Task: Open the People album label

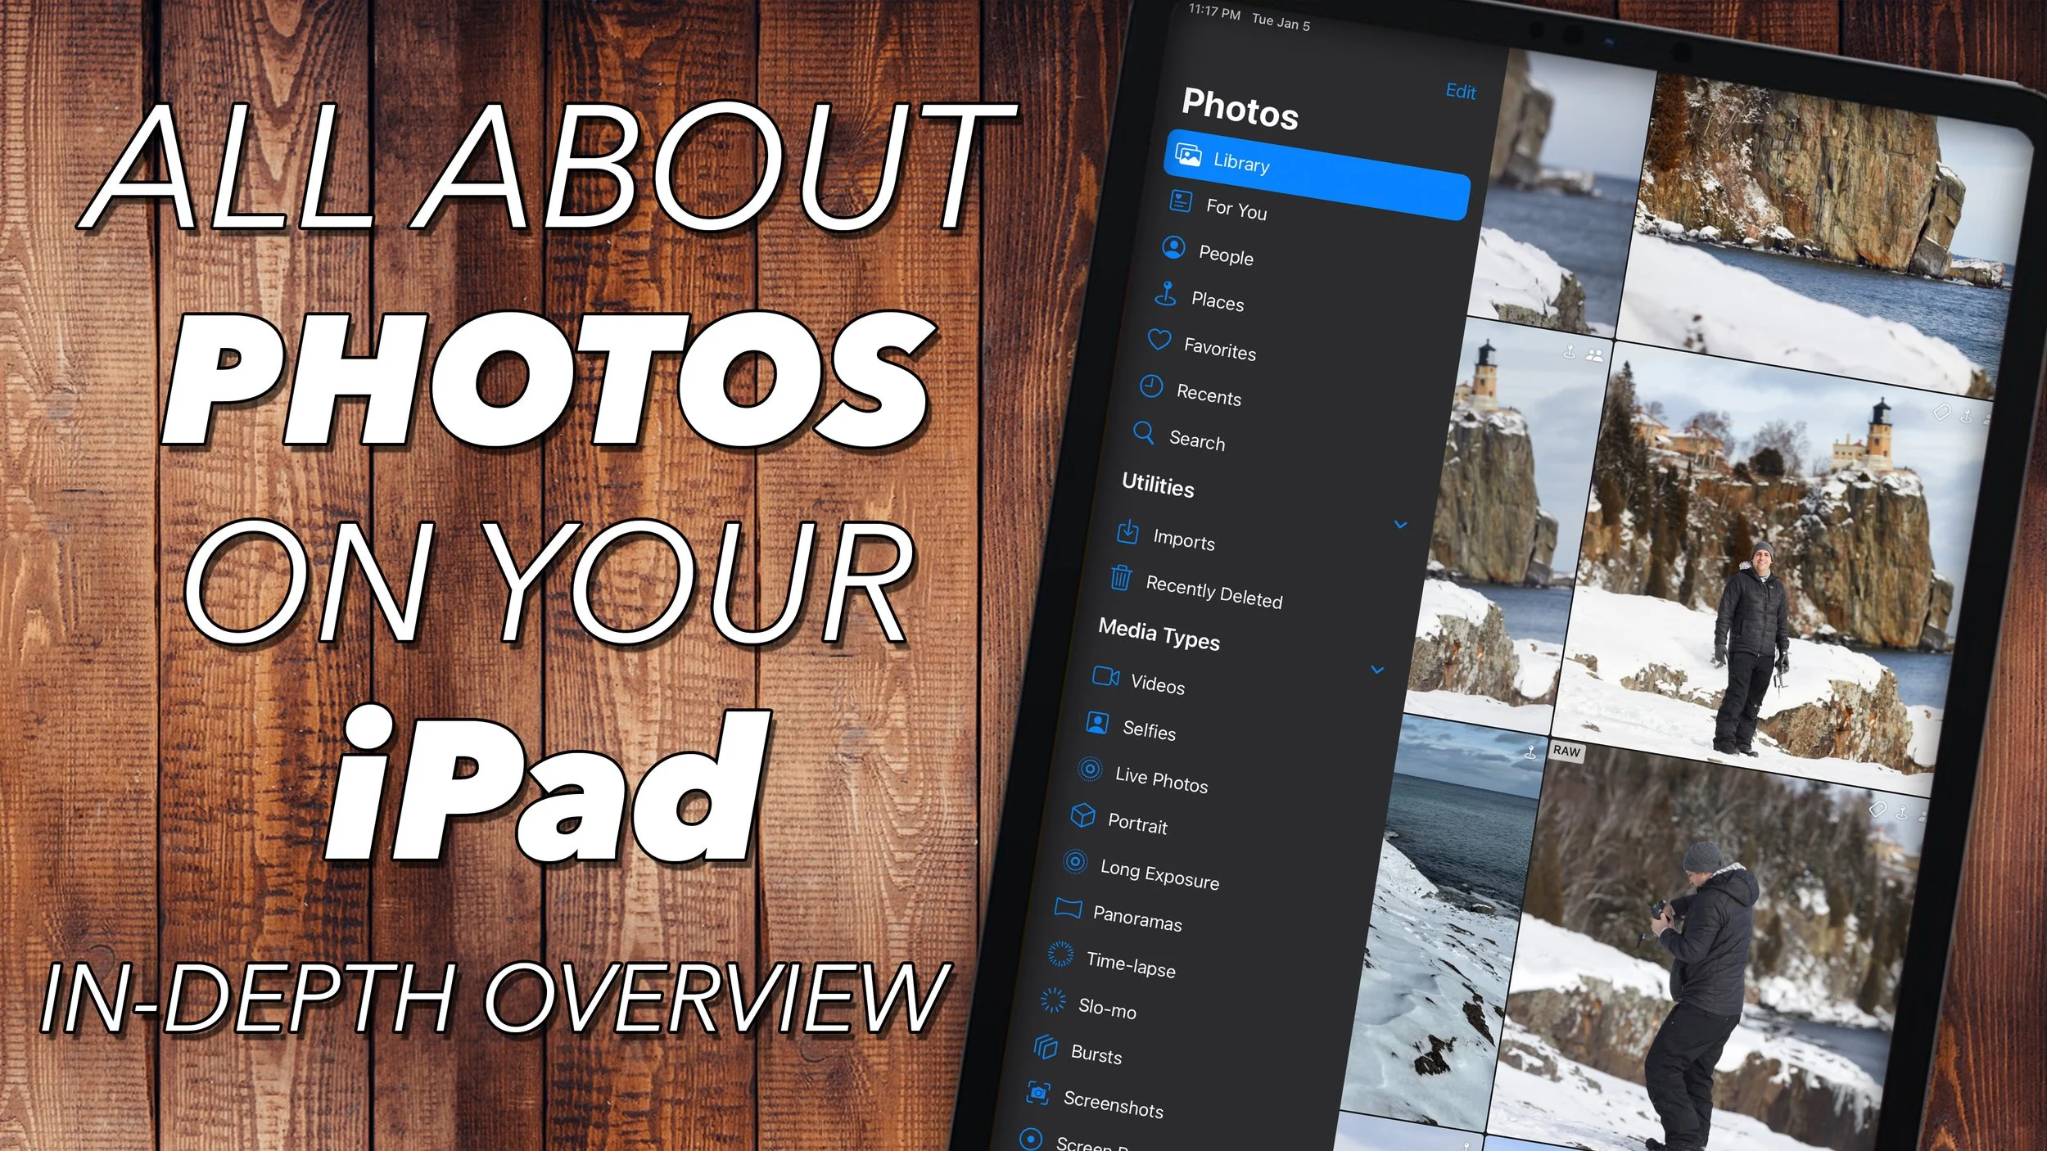Action: 1226,255
